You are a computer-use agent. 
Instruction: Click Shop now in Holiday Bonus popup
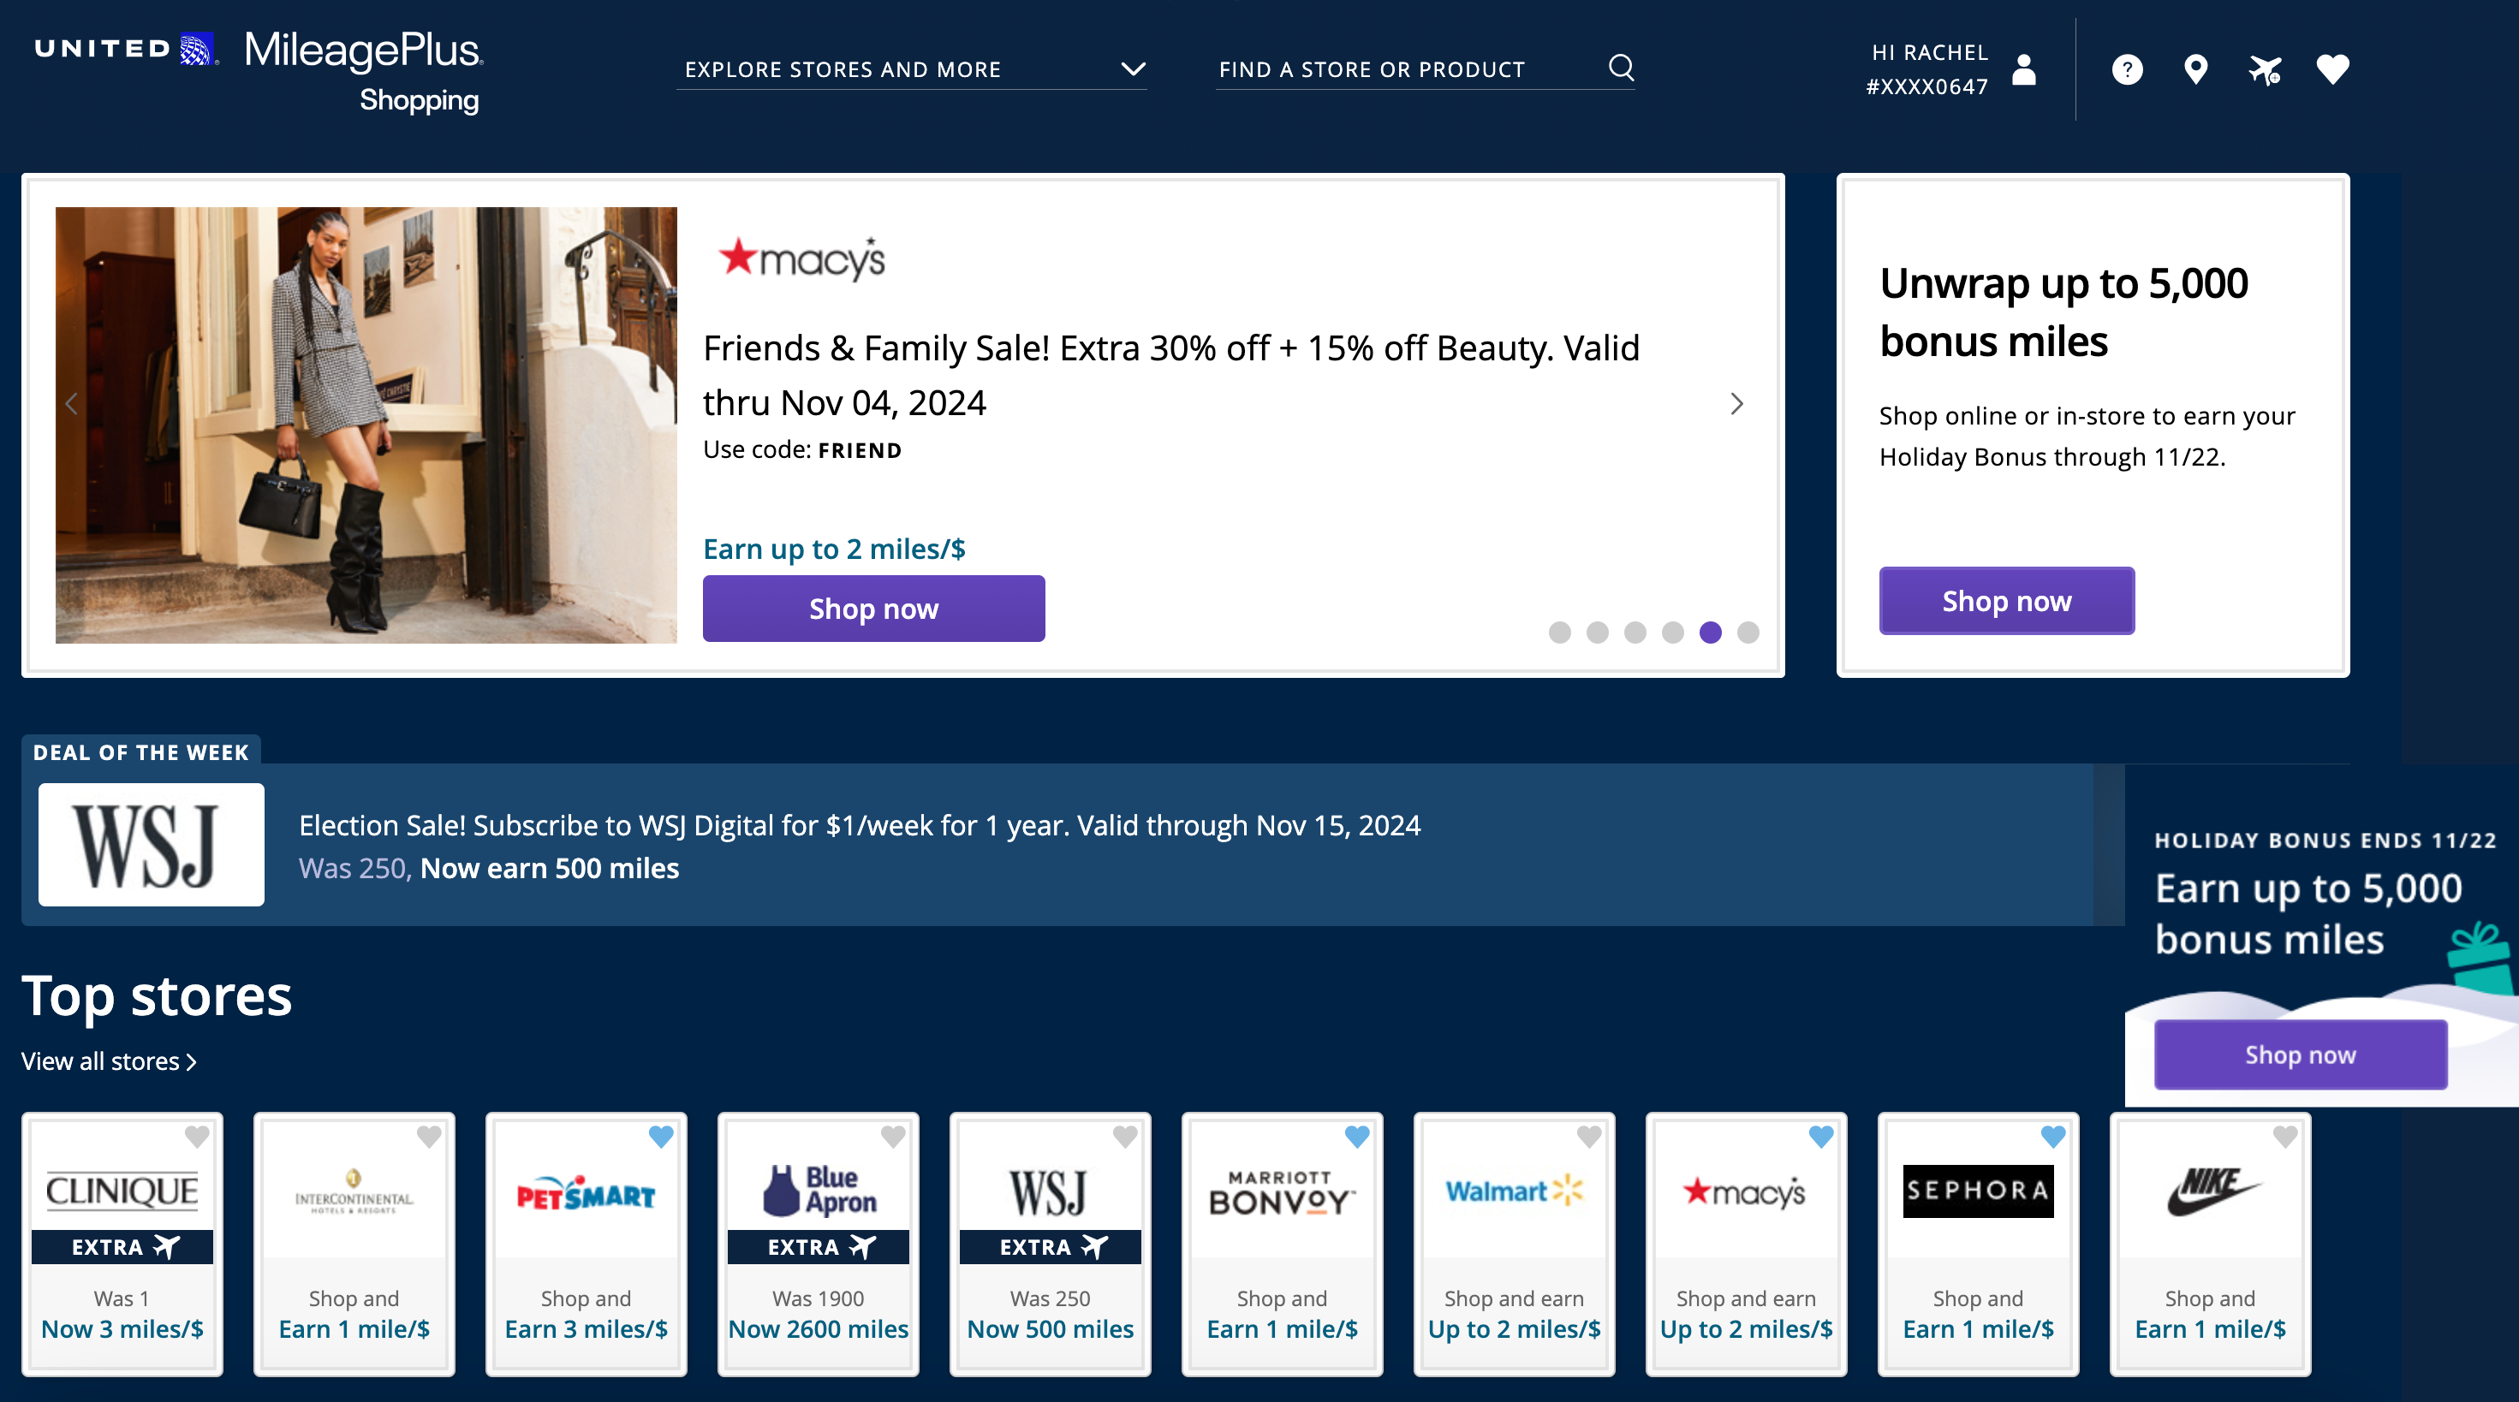2300,1054
